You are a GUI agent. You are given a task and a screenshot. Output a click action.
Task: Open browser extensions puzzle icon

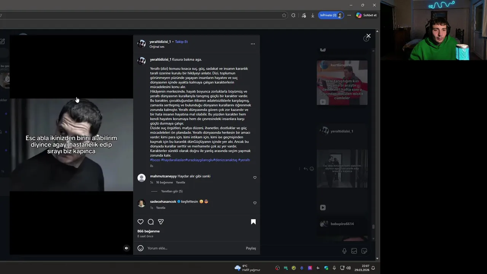[x=293, y=15]
